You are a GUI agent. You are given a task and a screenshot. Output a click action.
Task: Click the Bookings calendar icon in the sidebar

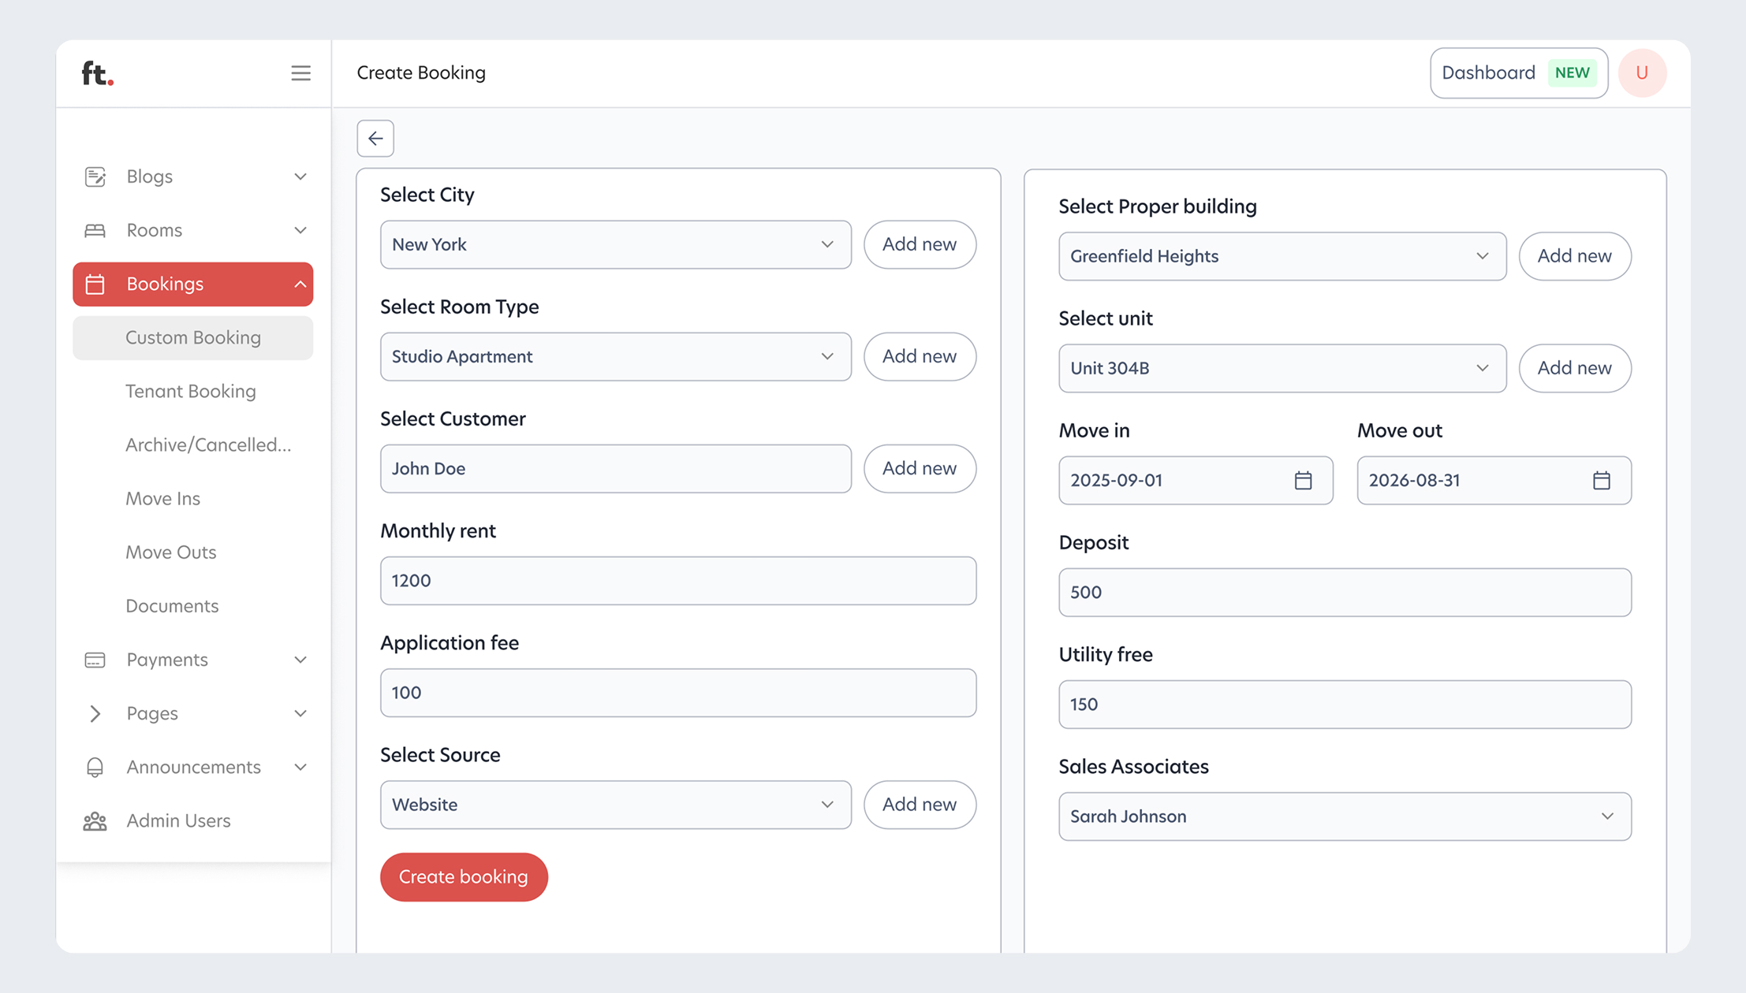(95, 284)
